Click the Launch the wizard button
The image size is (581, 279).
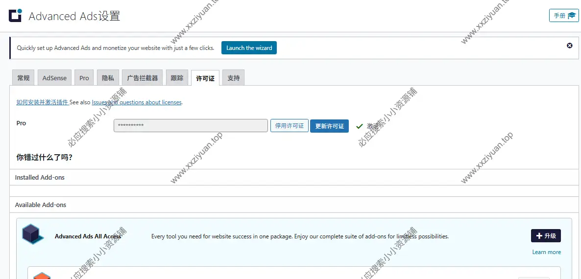249,48
